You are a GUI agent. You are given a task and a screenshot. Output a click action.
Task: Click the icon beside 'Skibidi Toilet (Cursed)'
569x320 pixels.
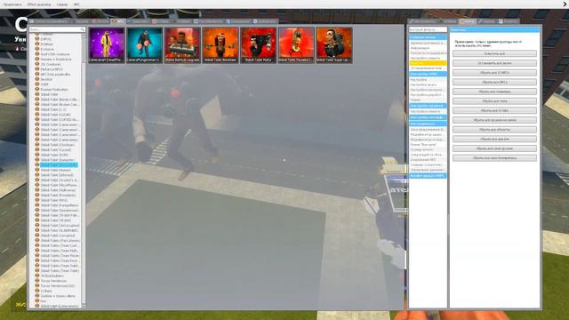coord(37,150)
